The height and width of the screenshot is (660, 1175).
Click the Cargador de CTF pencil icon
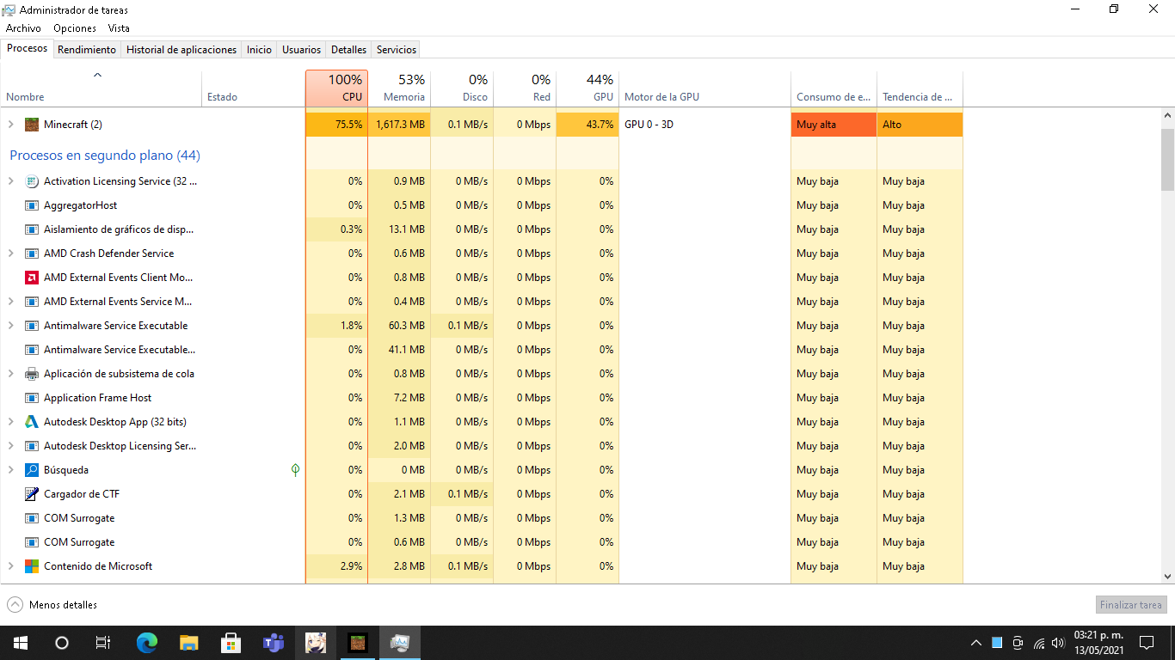(32, 494)
